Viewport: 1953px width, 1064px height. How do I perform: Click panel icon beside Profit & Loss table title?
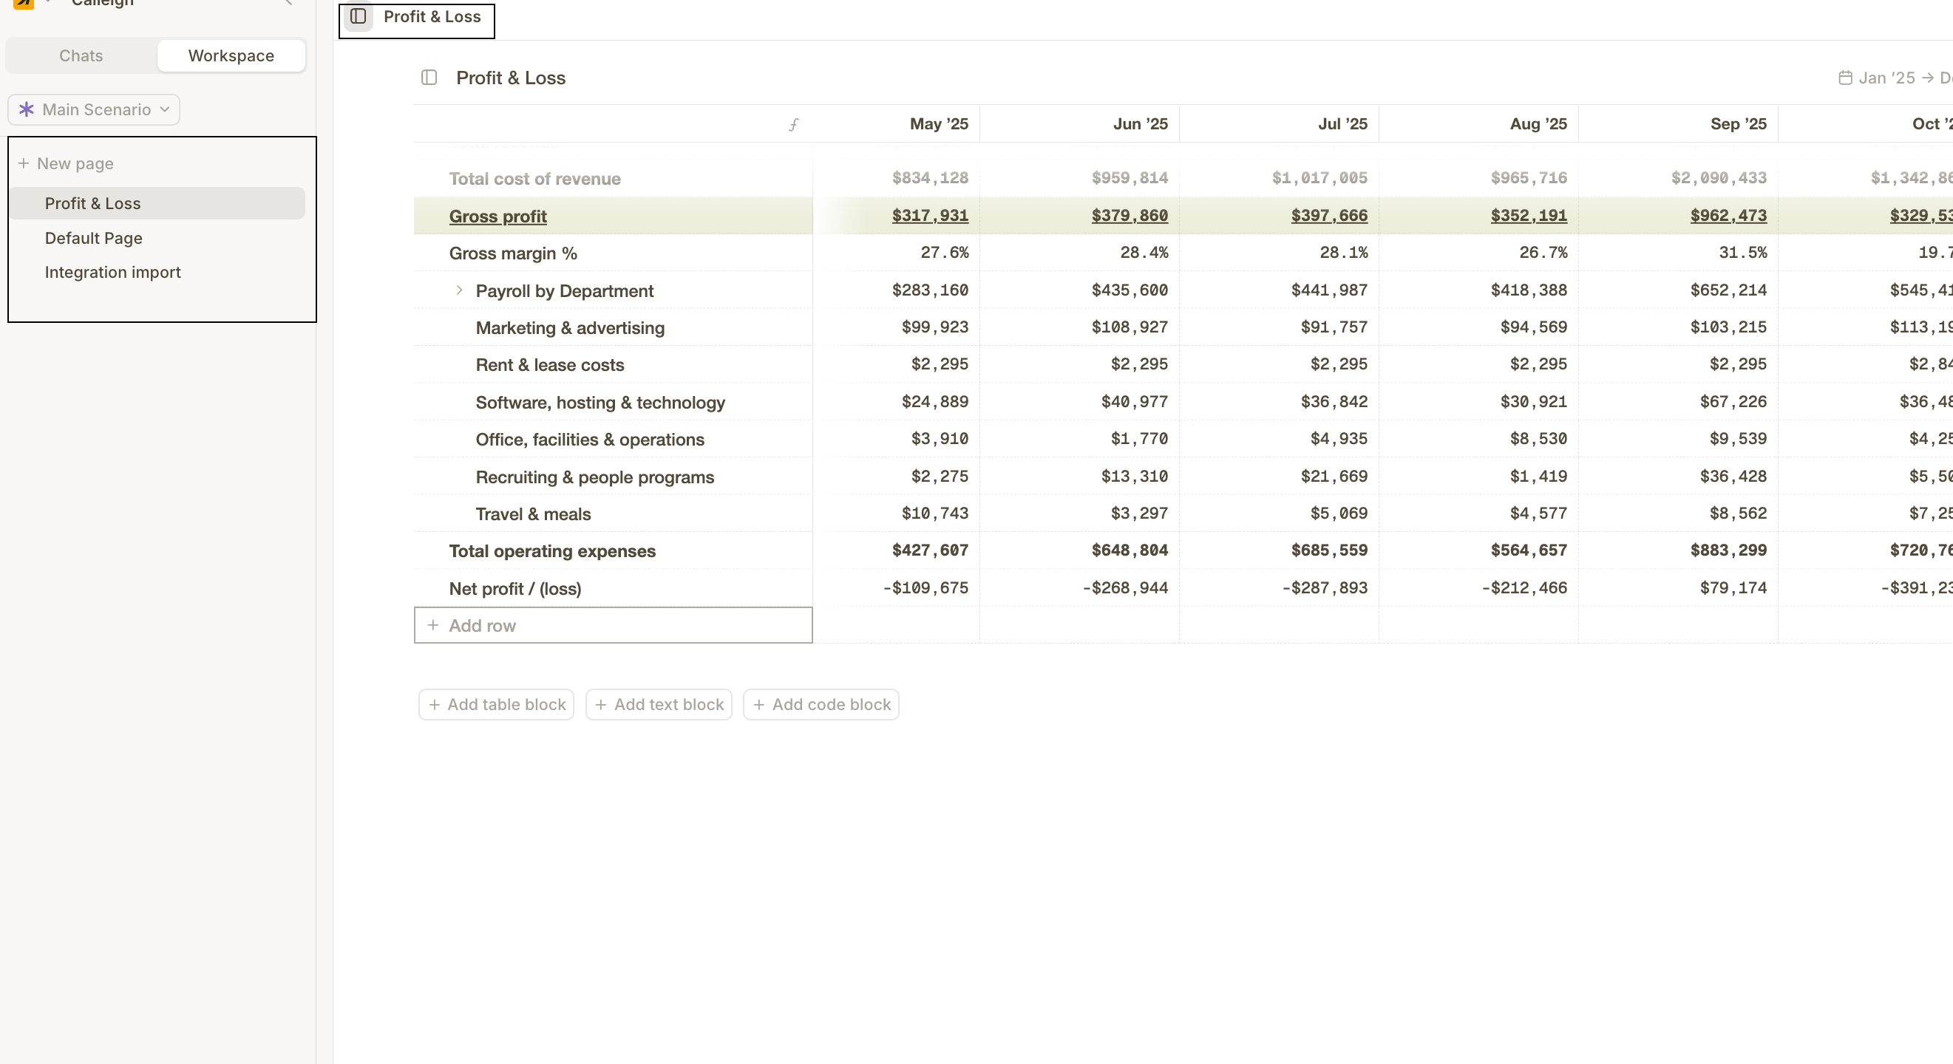[429, 78]
